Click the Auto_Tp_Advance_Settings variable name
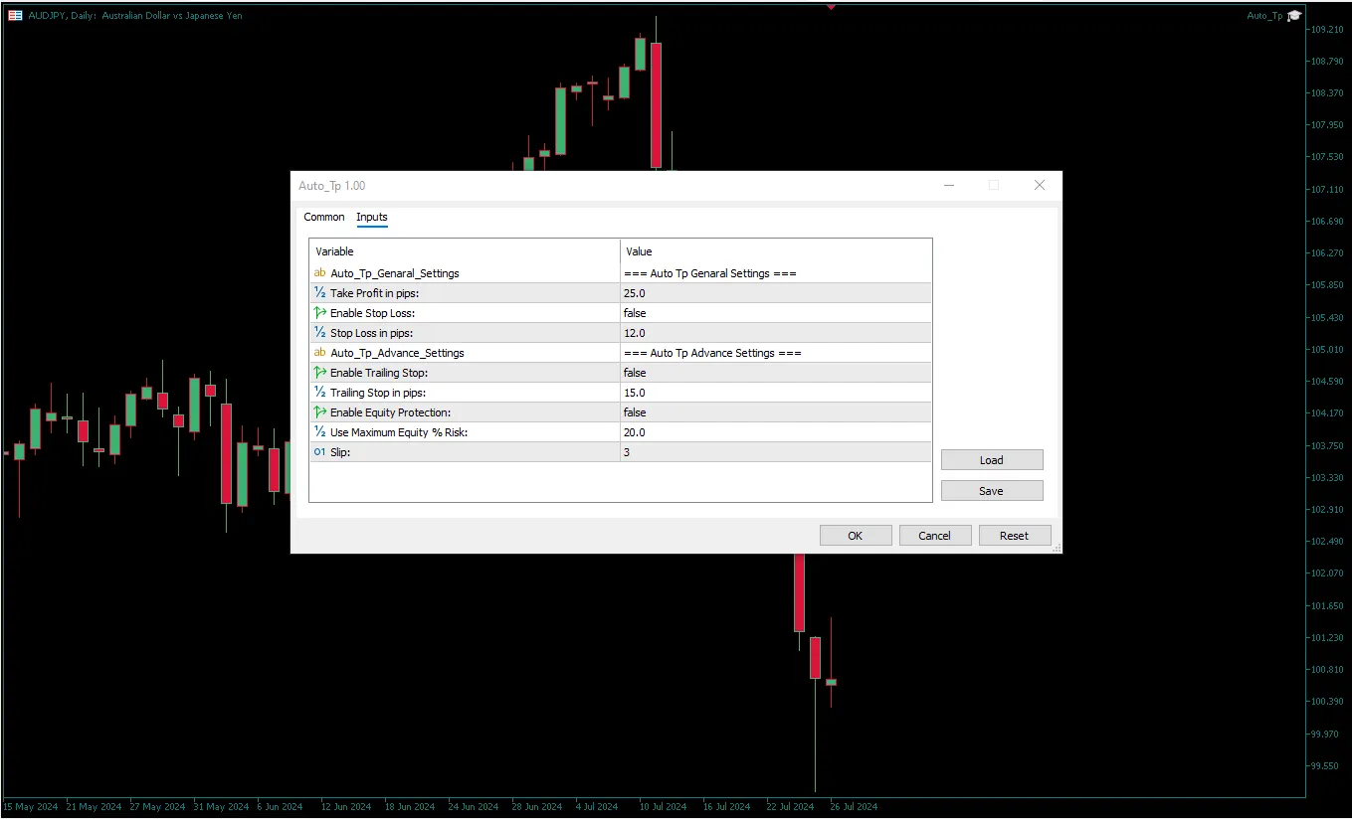Viewport: 1352px width, 819px height. (398, 353)
